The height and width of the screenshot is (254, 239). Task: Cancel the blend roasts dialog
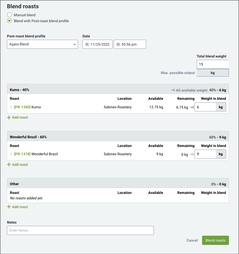point(192,240)
